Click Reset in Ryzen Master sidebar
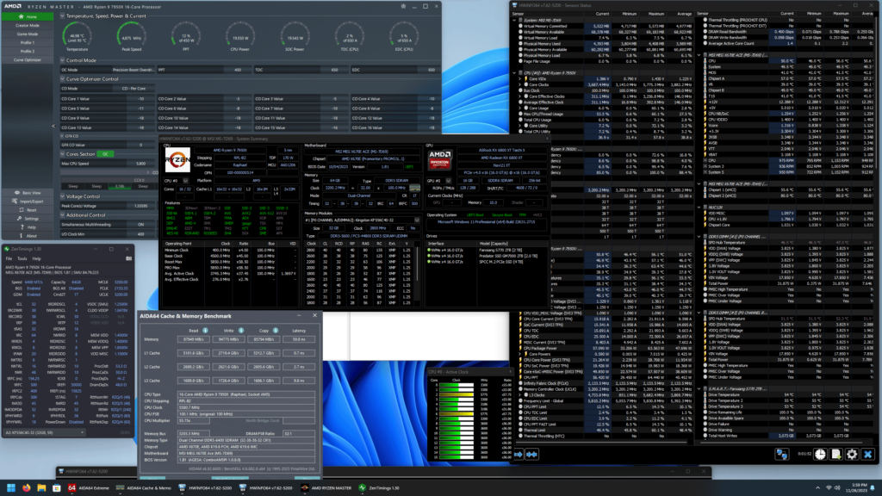This screenshot has height=496, width=882. 27,210
